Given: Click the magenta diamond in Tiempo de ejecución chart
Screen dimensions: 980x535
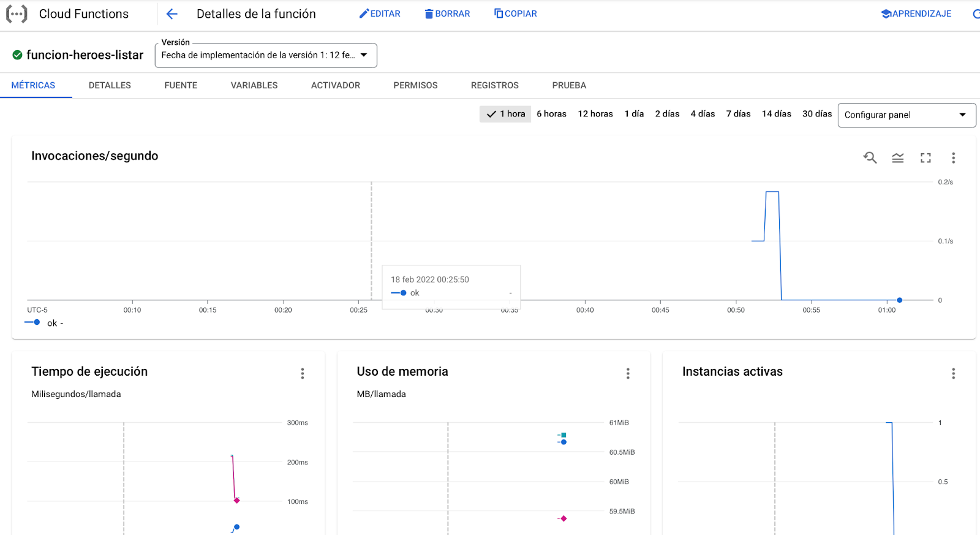Looking at the screenshot, I should tap(237, 501).
